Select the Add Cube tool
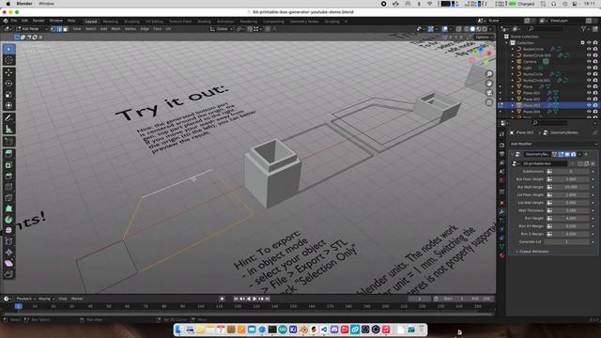Image resolution: width=601 pixels, height=338 pixels. (8, 142)
